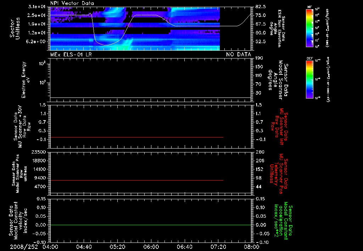This screenshot has height=251, width=363.
Task: Click the '75.0' sun elevation tick label
Action: pos(261,15)
